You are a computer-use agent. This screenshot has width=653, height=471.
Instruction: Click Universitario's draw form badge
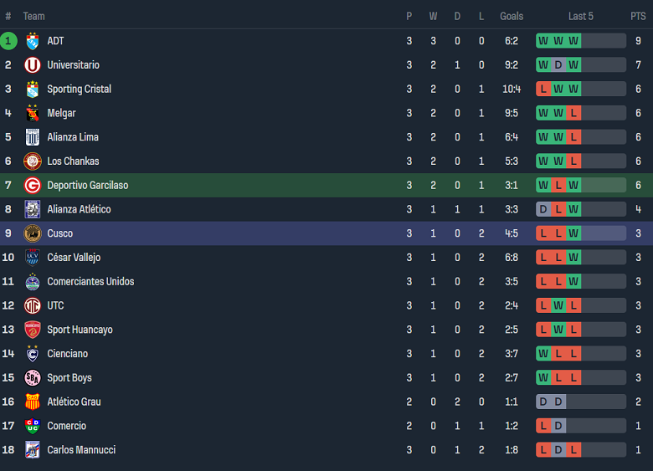point(558,65)
